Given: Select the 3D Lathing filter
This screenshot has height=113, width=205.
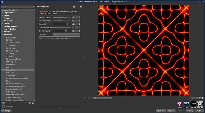Looking at the screenshot, I should coord(10,54).
